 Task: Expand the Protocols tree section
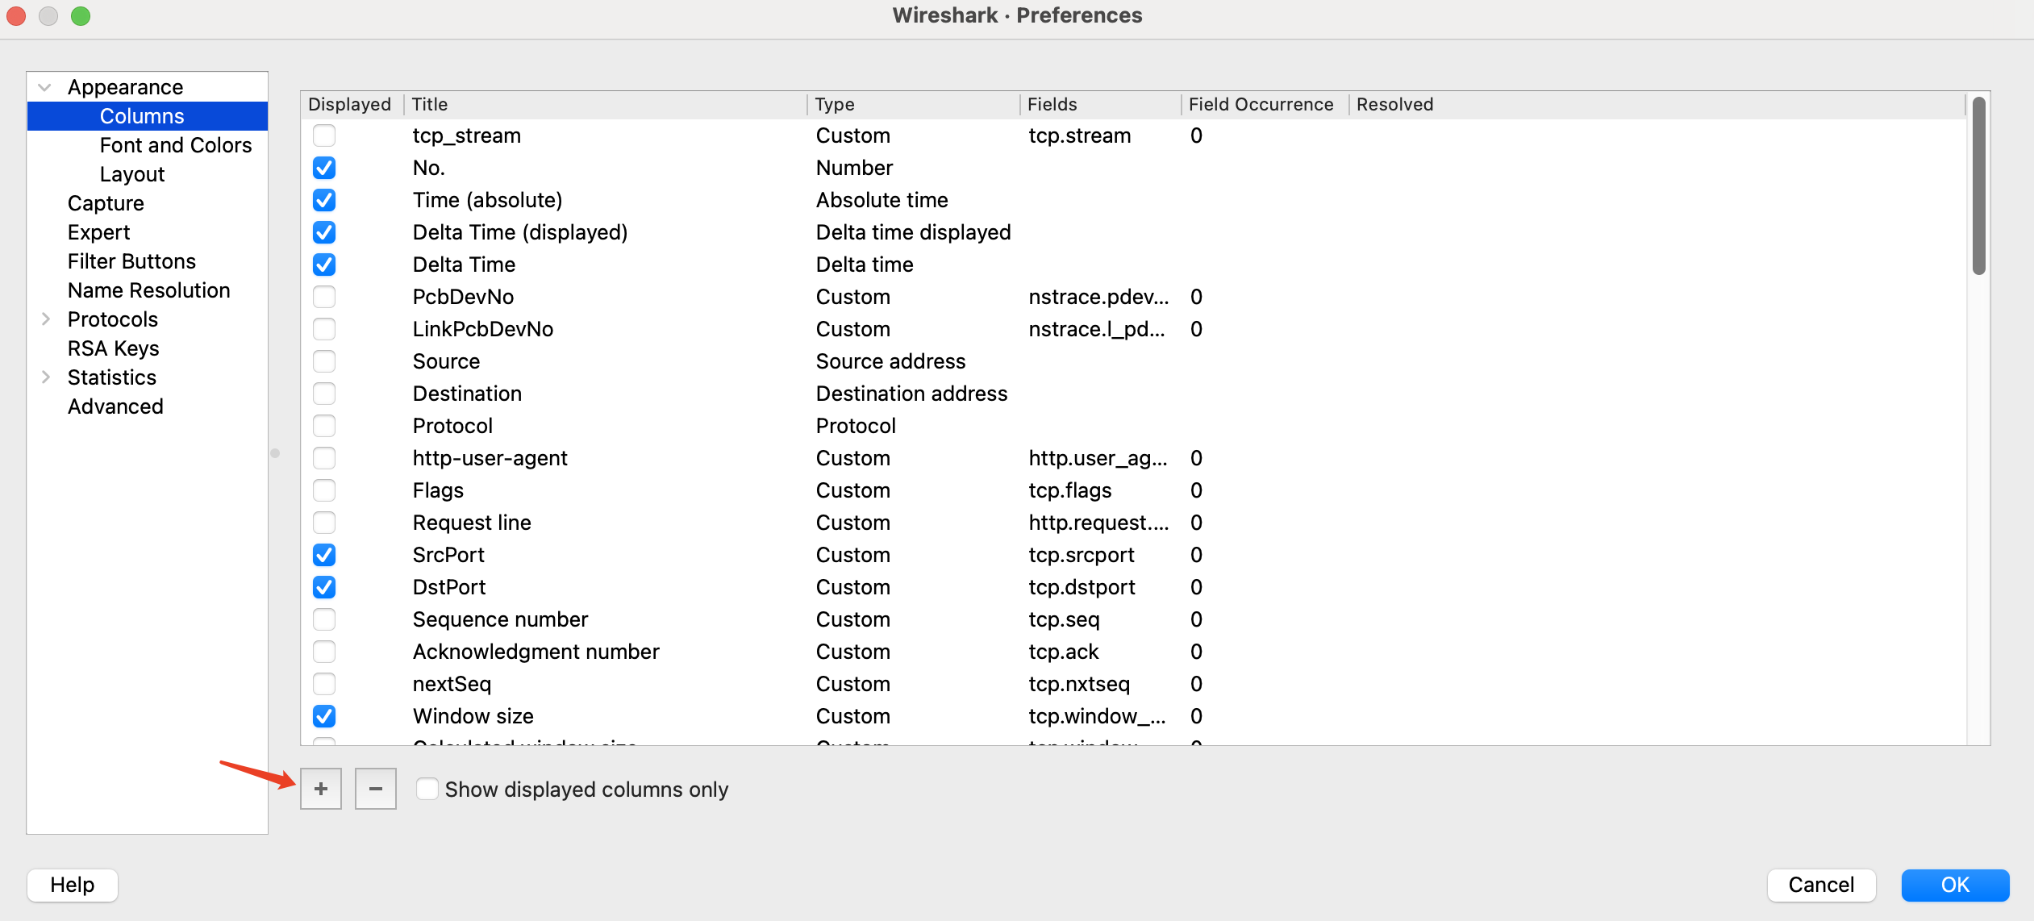46,319
